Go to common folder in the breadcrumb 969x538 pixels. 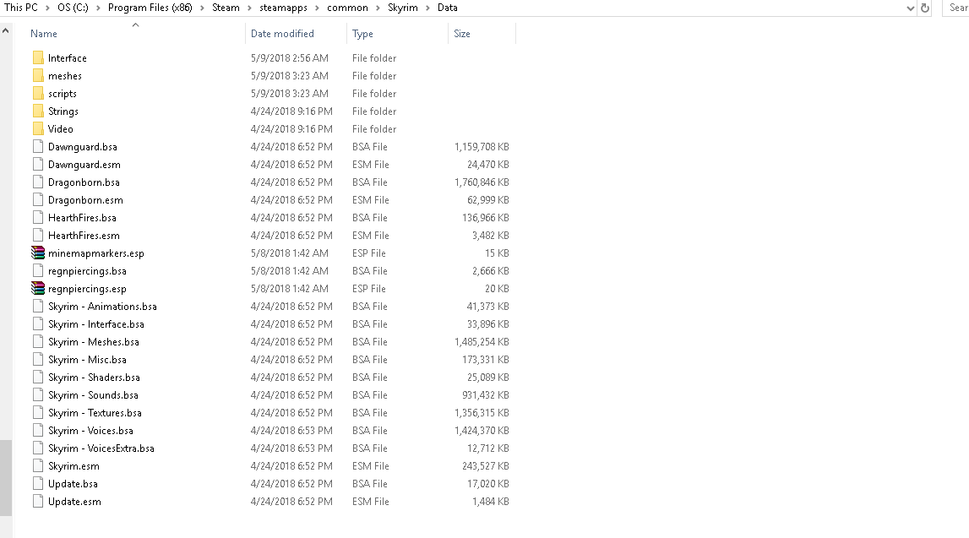(347, 8)
